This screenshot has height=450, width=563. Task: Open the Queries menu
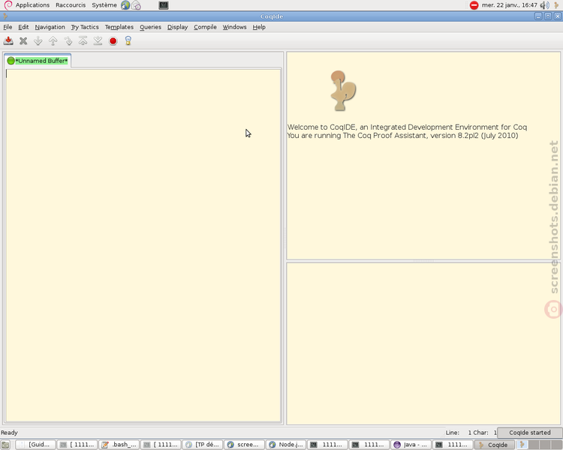coord(150,27)
